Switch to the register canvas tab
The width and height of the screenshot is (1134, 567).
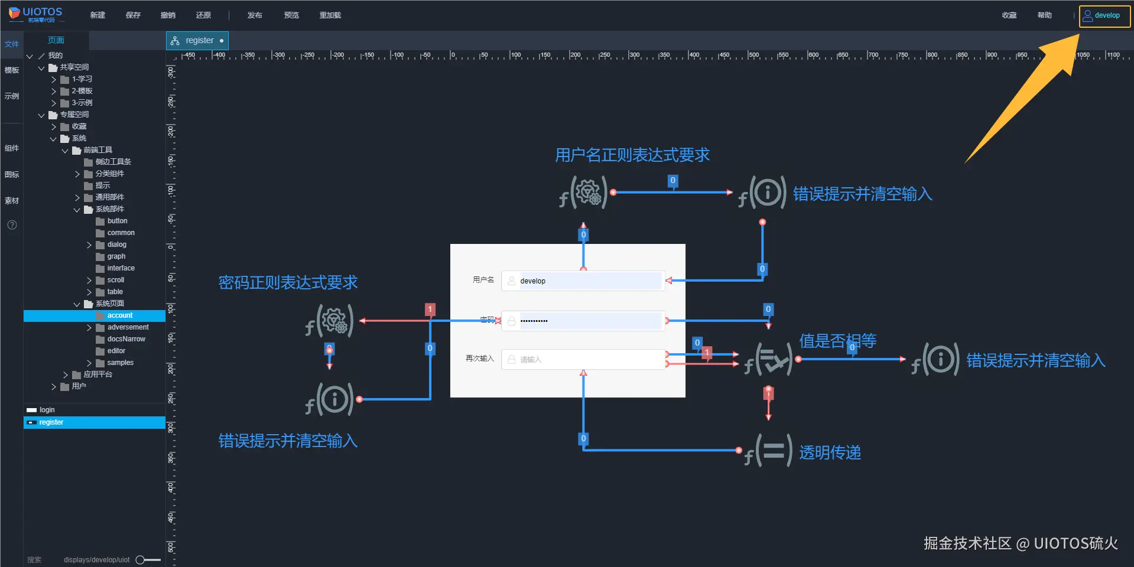pyautogui.click(x=197, y=40)
